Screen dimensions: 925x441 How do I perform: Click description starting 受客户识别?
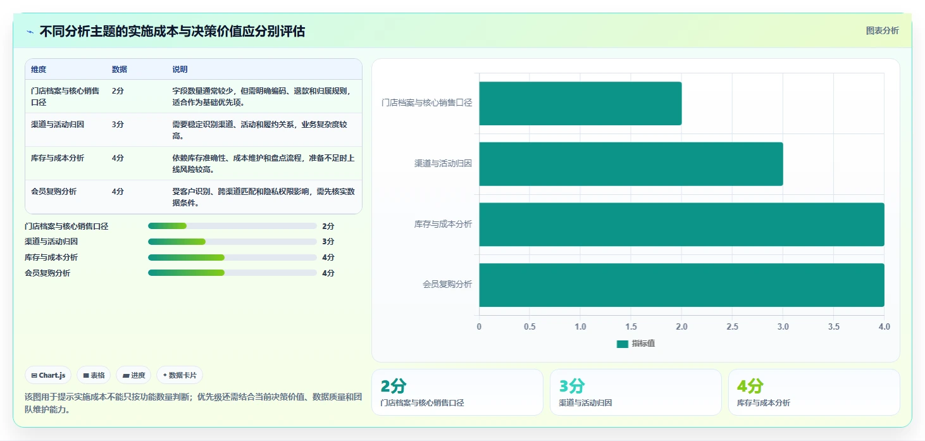(263, 197)
